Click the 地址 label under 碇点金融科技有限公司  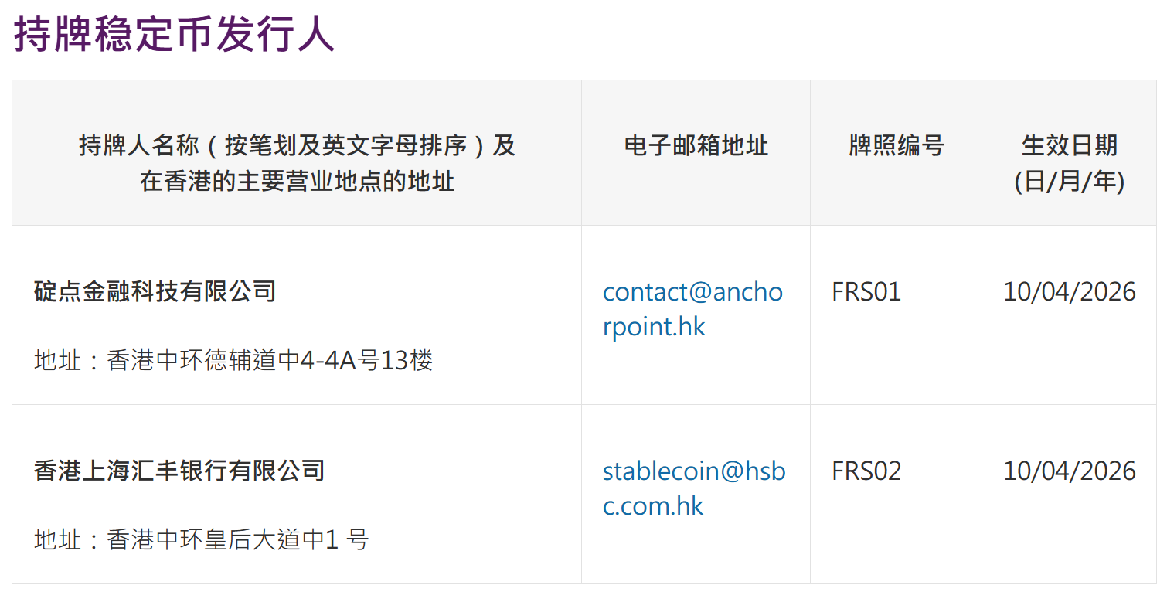click(58, 360)
